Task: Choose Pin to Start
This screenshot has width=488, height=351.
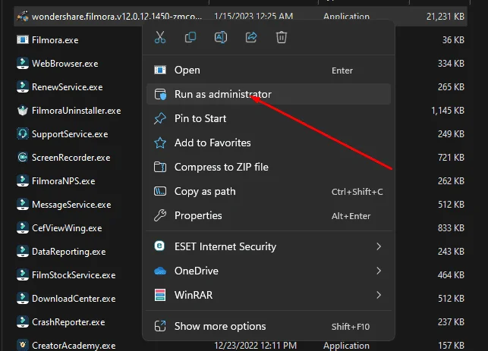Action: click(x=268, y=118)
